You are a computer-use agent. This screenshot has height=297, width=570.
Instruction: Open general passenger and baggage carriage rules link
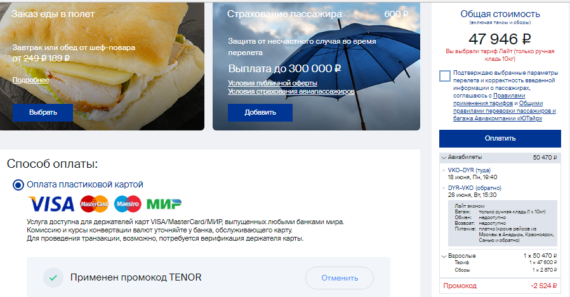(505, 111)
